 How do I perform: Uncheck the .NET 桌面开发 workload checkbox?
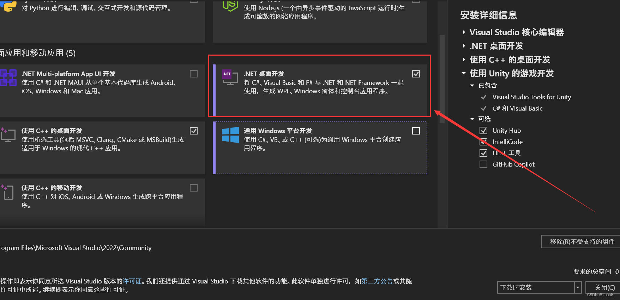(x=416, y=74)
